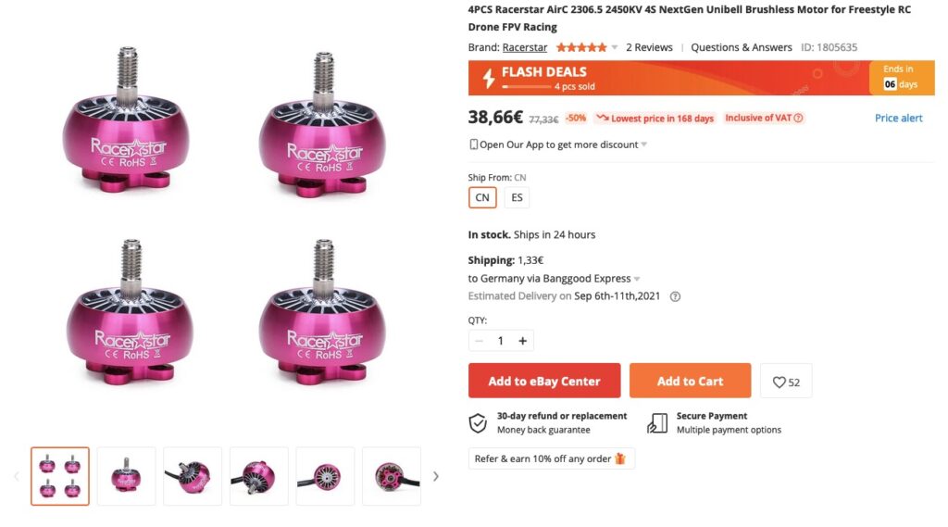Increase quantity with the plus button
The image size is (948, 527).
(522, 341)
